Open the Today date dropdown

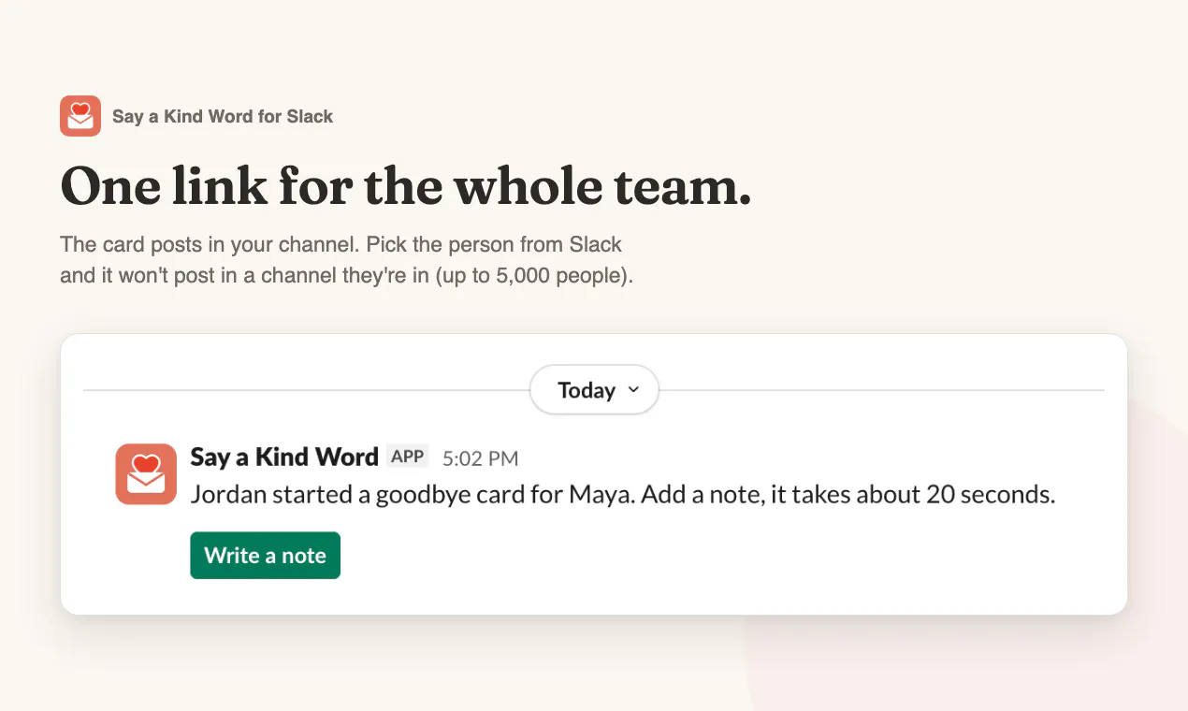(x=594, y=390)
